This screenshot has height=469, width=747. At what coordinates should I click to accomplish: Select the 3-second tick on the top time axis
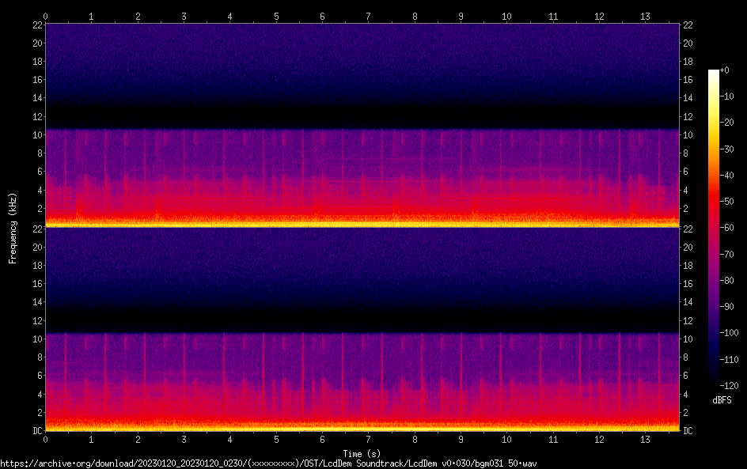pyautogui.click(x=184, y=16)
